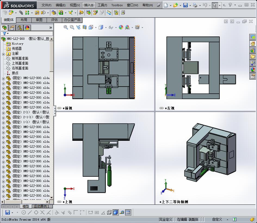Screen dimensions: 257x223
Task: Toggle the Shaded With Edges display button
Action: 115,212
